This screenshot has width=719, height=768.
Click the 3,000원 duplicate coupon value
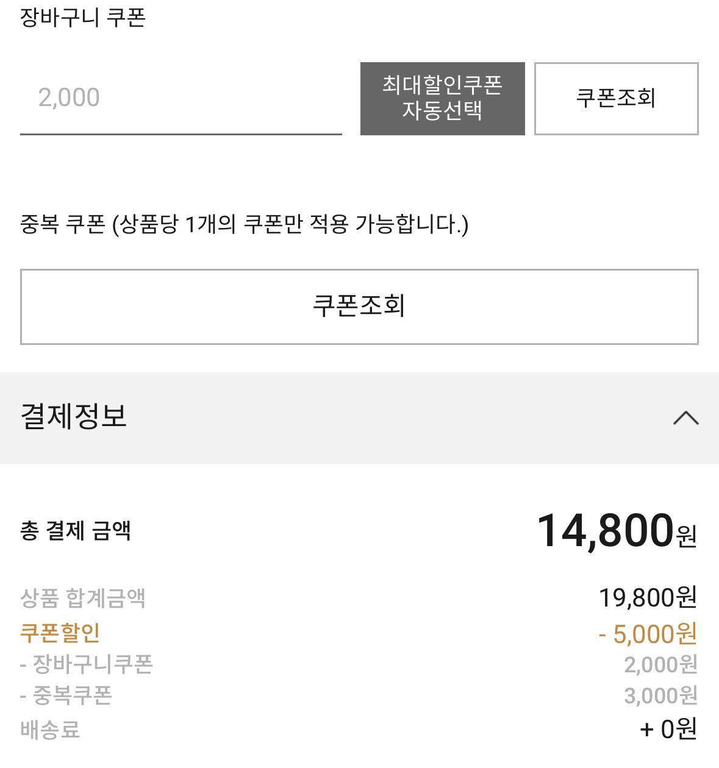pyautogui.click(x=660, y=695)
